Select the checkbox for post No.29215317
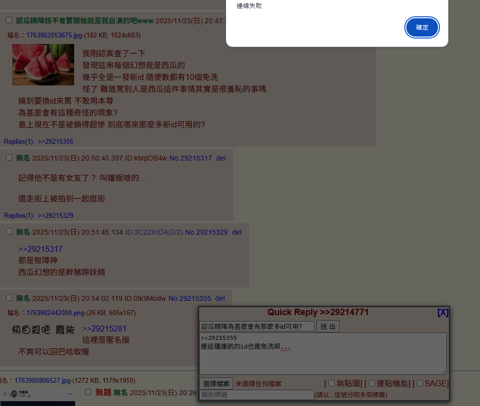Screen dimensions: 480x406 tap(9, 157)
